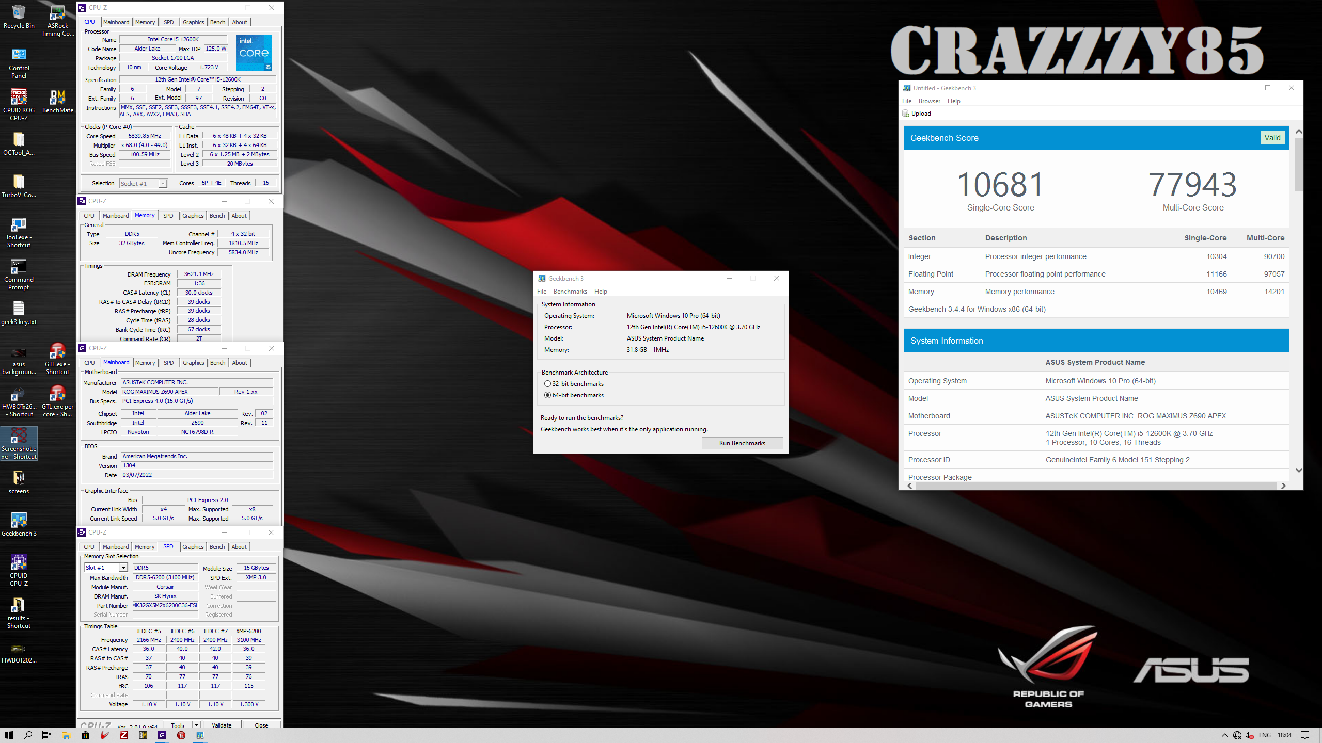Open the Control Panel desktop shortcut
The width and height of the screenshot is (1322, 743).
click(19, 63)
